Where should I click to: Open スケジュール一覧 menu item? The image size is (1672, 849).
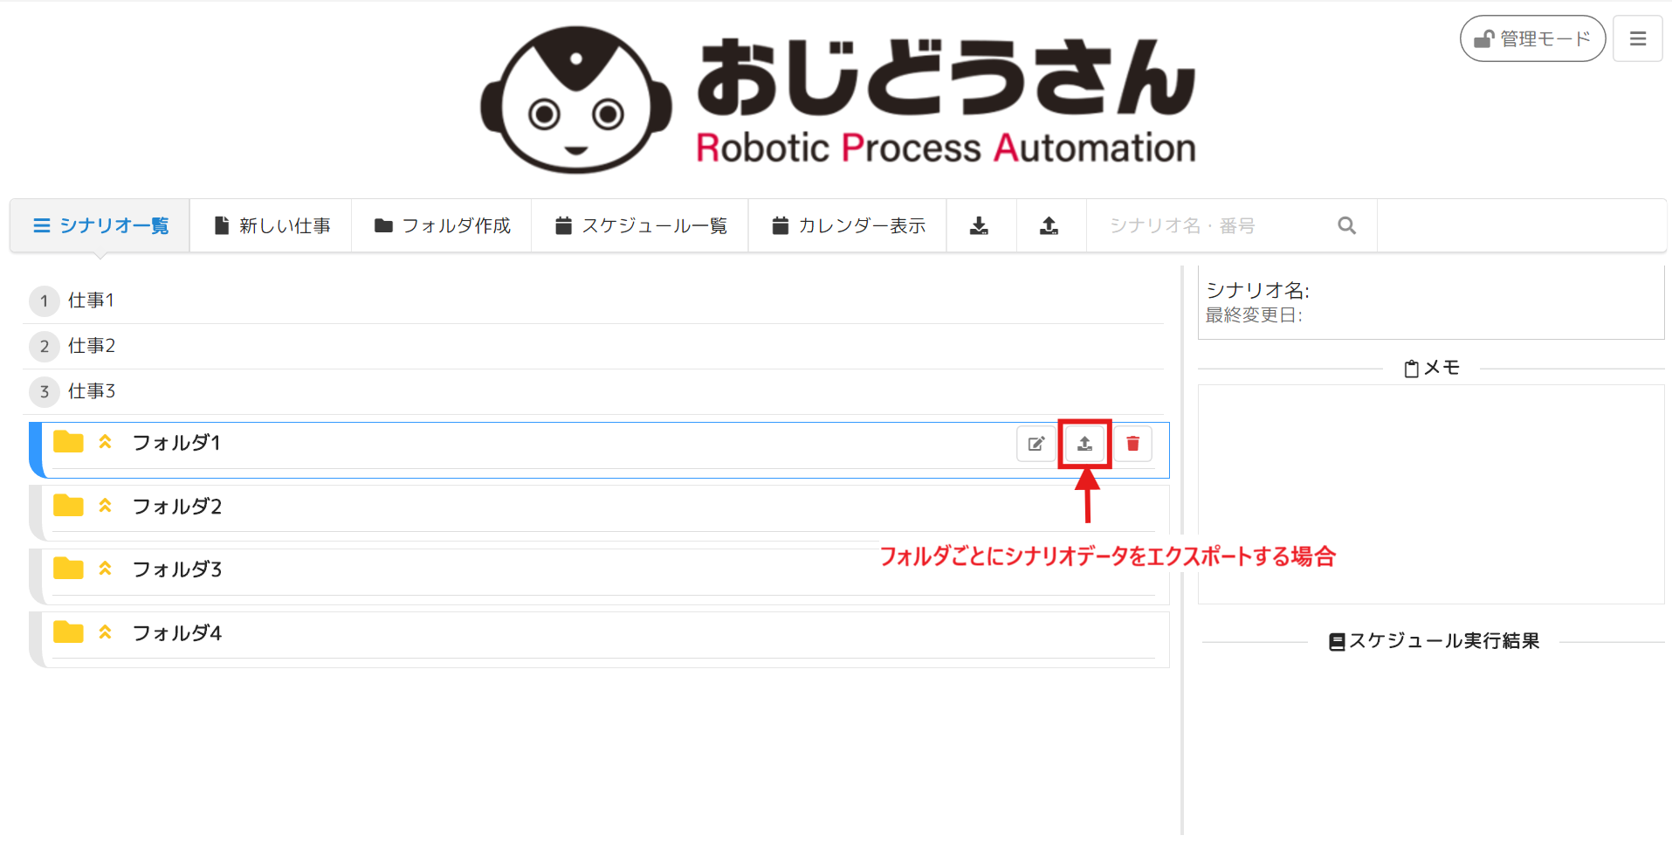coord(640,225)
